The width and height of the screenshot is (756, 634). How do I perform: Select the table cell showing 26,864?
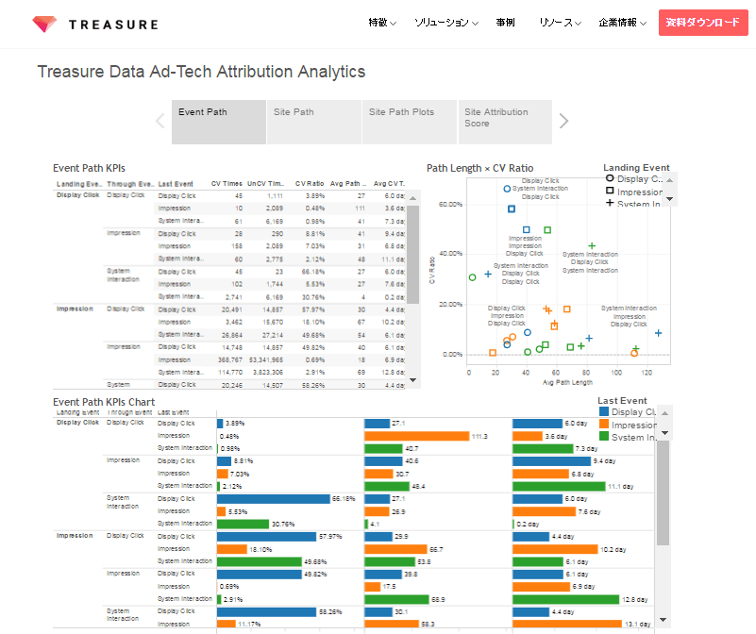pos(232,335)
